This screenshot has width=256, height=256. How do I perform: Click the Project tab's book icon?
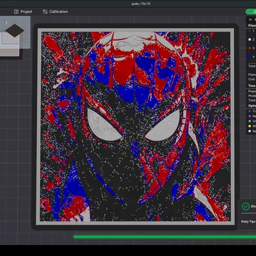coord(16,12)
